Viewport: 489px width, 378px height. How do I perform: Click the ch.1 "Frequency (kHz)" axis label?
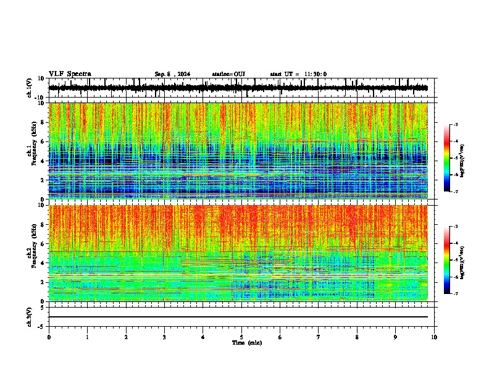[34, 143]
